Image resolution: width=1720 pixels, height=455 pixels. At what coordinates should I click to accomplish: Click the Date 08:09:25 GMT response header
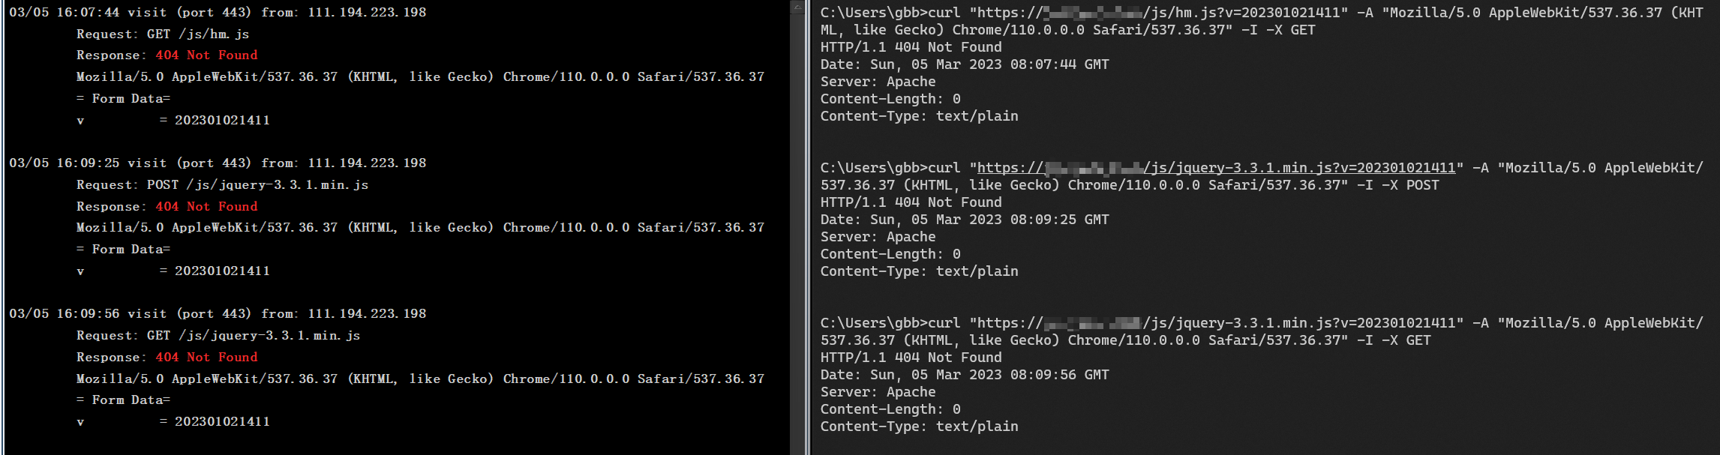(x=965, y=220)
